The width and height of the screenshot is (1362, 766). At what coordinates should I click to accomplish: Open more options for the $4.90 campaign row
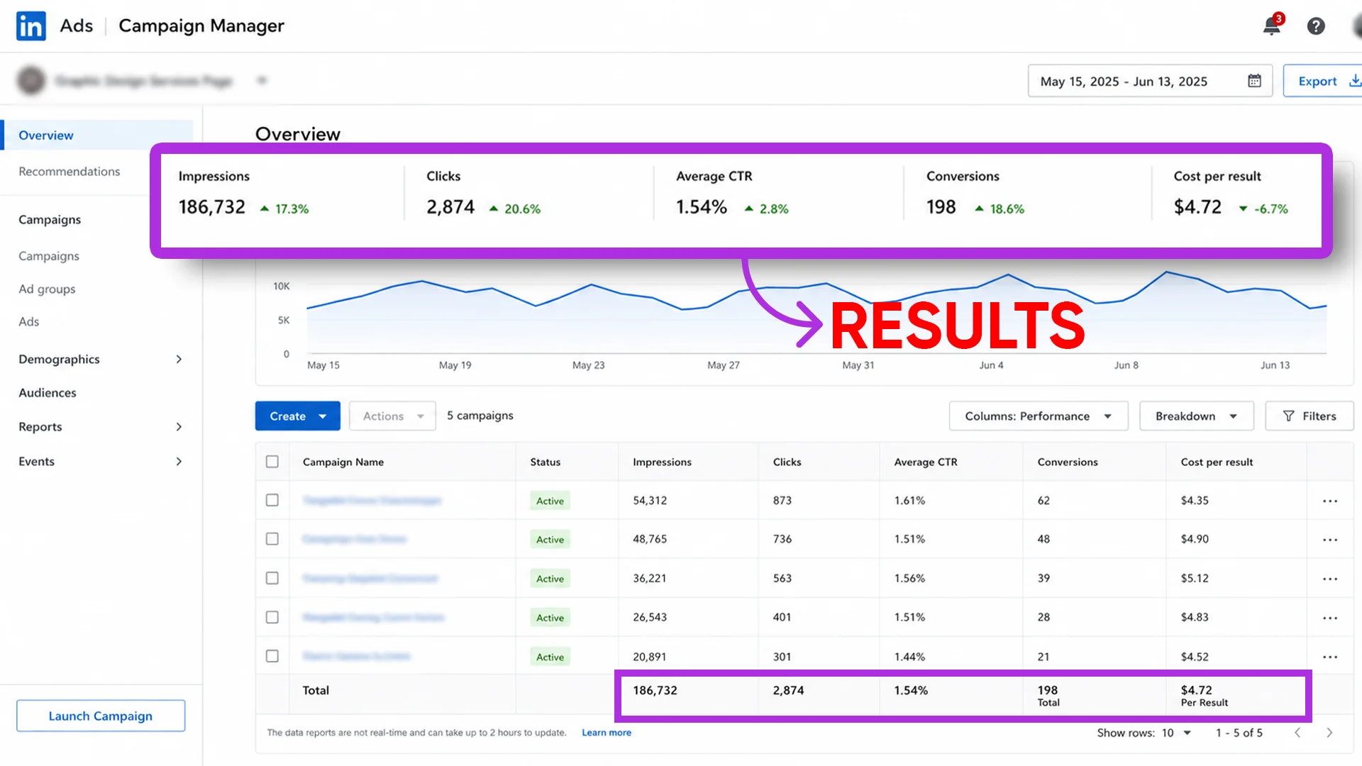point(1329,540)
